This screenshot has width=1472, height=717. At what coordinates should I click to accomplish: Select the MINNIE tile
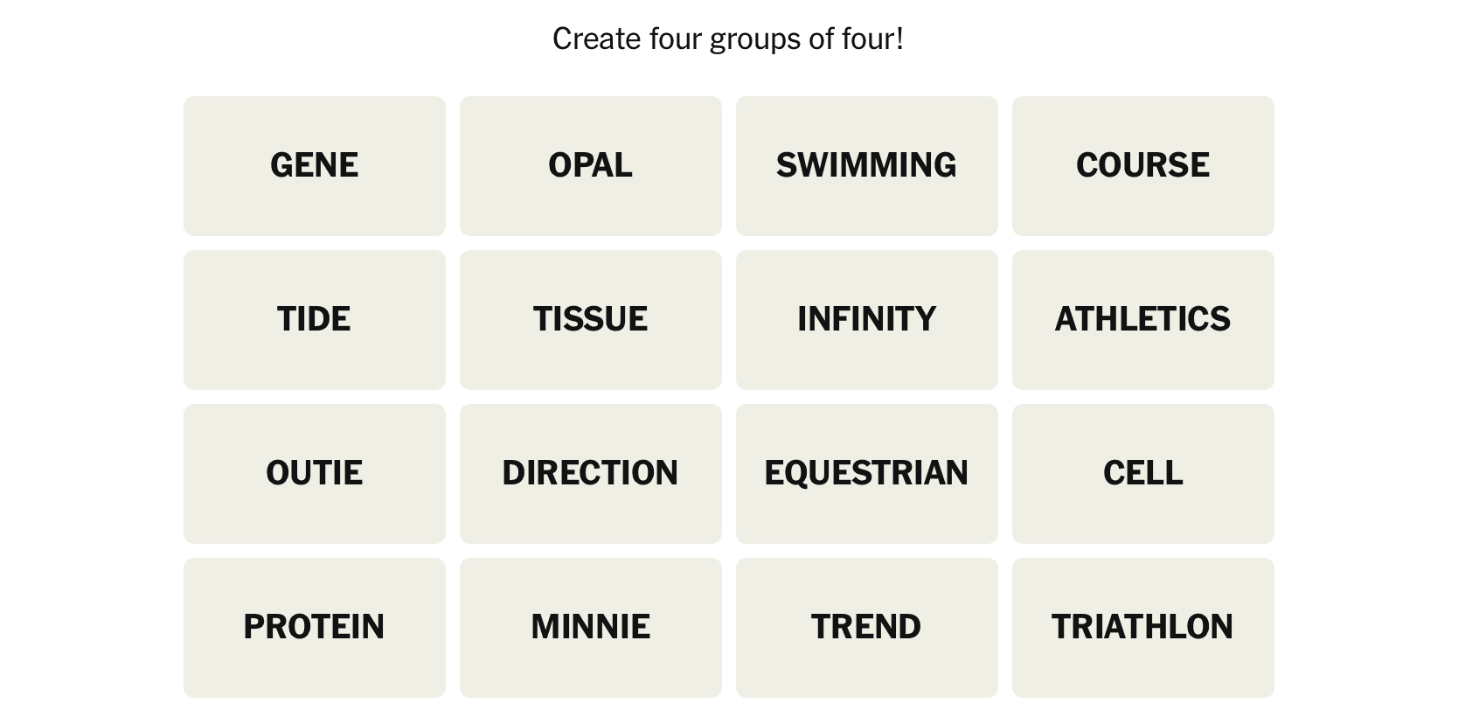click(x=590, y=627)
